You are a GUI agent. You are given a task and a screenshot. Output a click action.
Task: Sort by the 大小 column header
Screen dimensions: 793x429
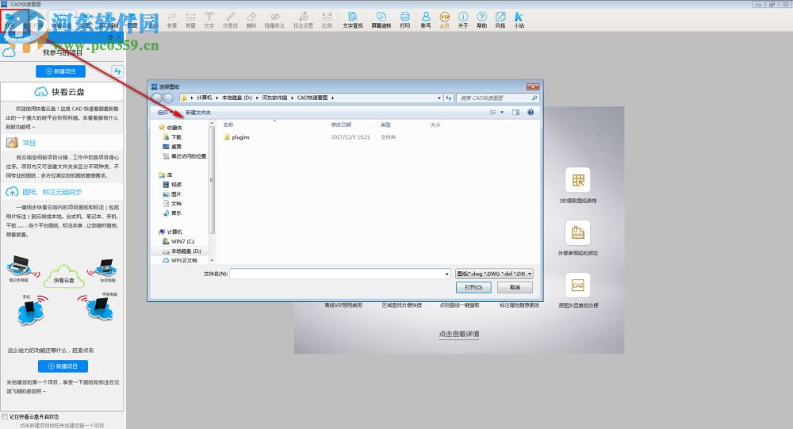[x=435, y=124]
